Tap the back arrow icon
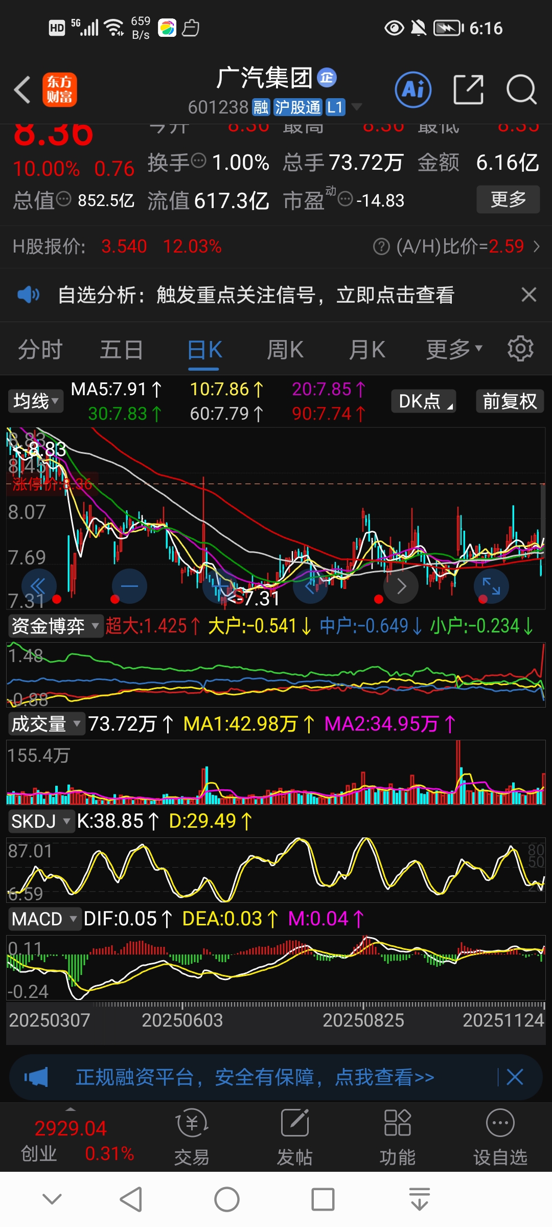This screenshot has width=552, height=1227. pyautogui.click(x=22, y=90)
